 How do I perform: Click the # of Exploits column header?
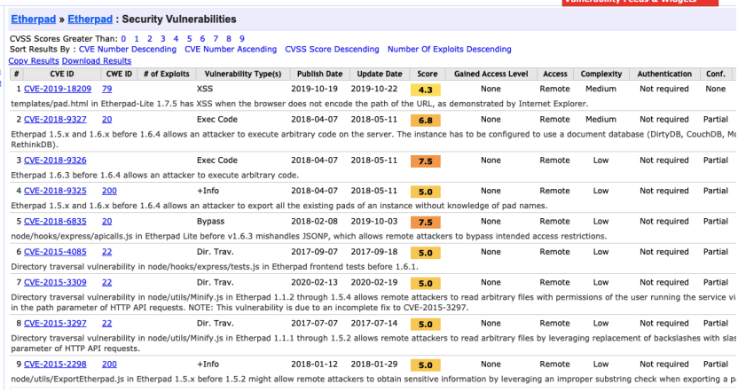pos(167,74)
